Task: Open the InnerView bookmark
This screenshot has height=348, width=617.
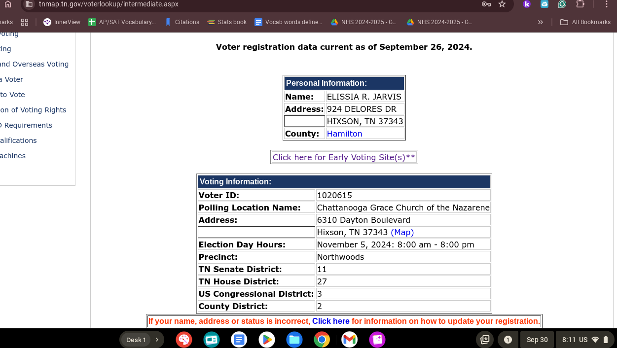Action: coord(62,22)
